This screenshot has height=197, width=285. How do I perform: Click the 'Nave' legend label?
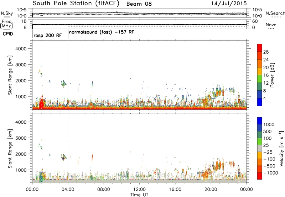(x=271, y=25)
